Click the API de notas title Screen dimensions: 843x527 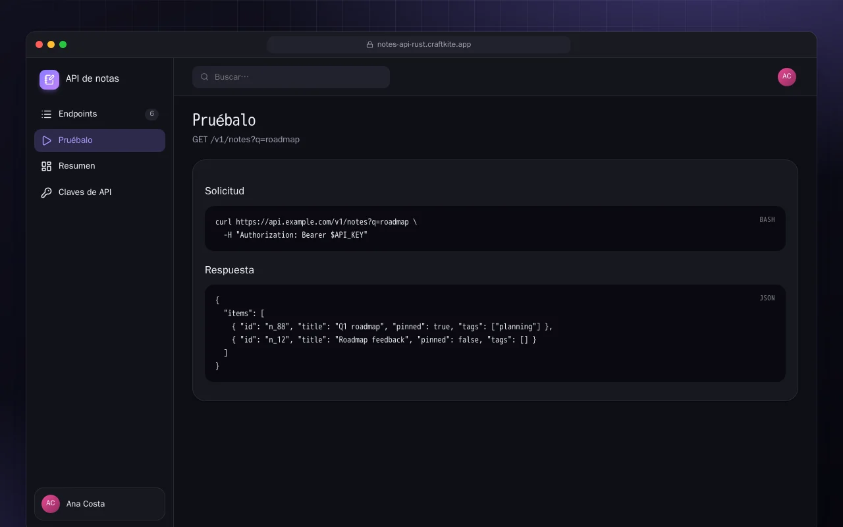click(92, 78)
